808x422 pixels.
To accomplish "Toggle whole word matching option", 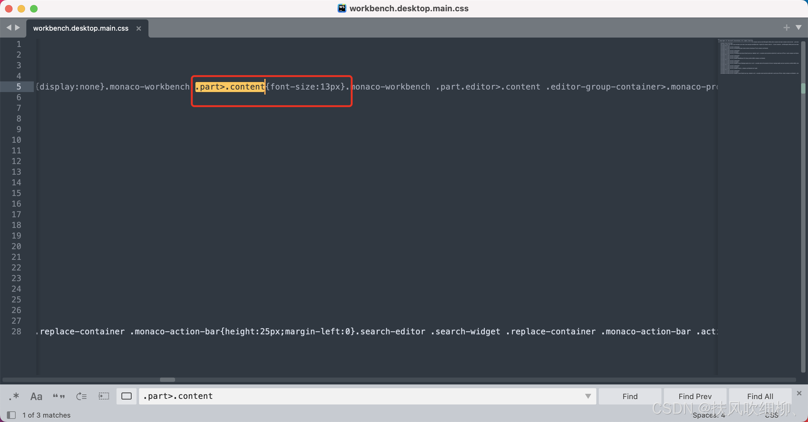I will click(x=59, y=396).
